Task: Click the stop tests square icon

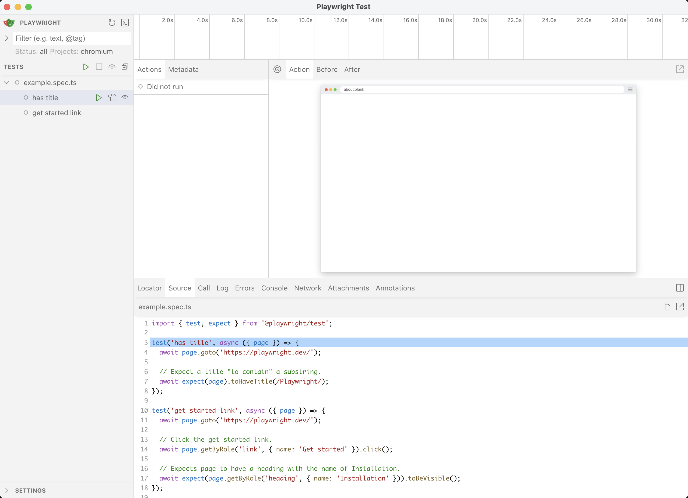Action: tap(99, 67)
